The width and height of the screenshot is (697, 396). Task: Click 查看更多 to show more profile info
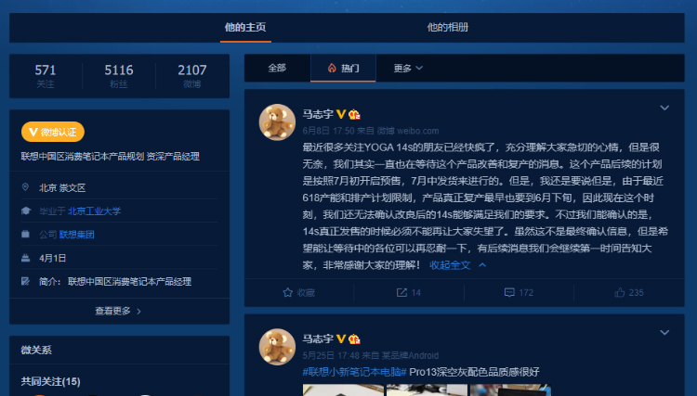click(x=118, y=311)
